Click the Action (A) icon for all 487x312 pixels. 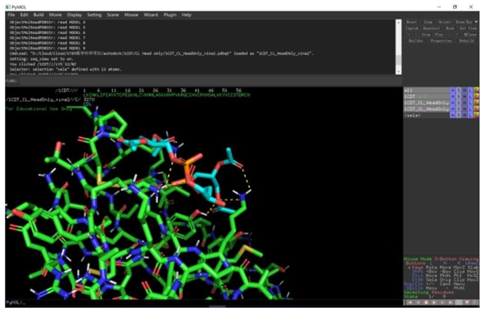(x=453, y=90)
